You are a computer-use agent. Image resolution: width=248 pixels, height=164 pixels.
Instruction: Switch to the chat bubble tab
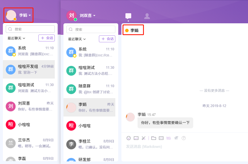[x=128, y=16]
